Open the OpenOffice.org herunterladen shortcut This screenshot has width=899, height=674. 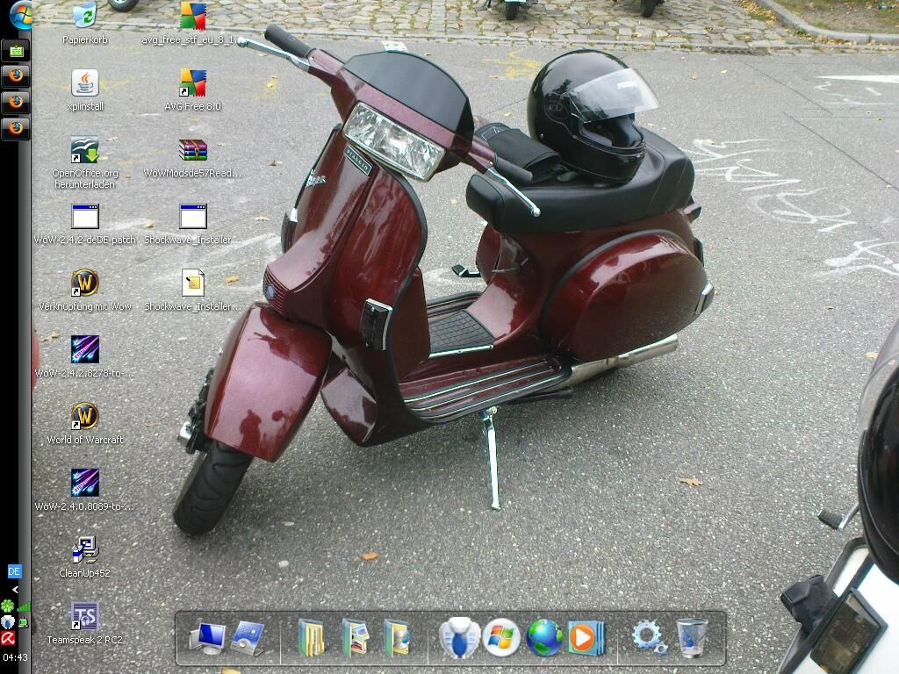pos(84,151)
